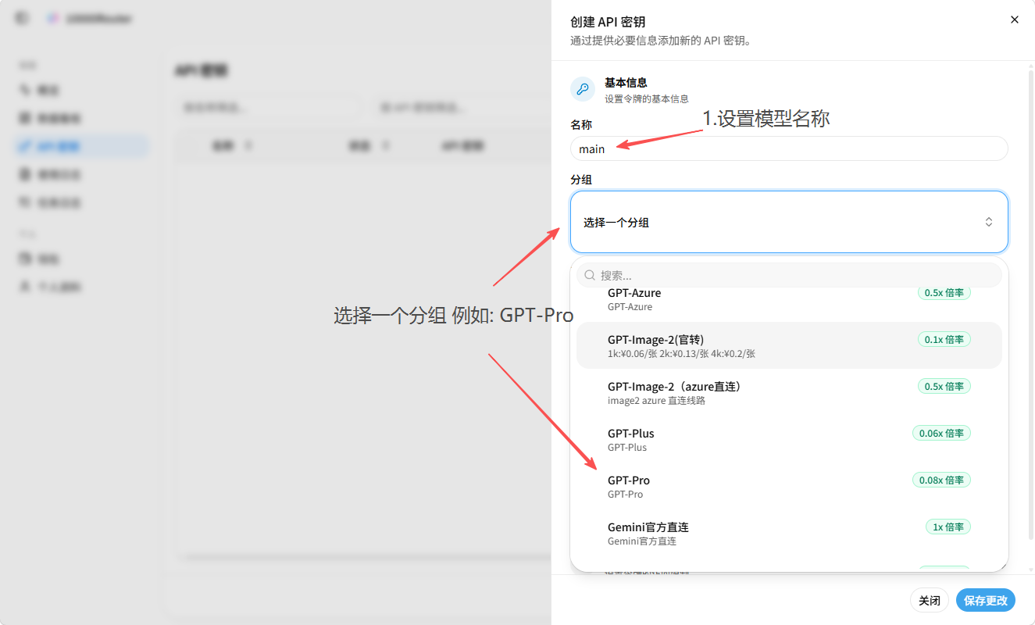This screenshot has height=625, width=1035.
Task: Click the 名称 field label
Action: (x=581, y=125)
